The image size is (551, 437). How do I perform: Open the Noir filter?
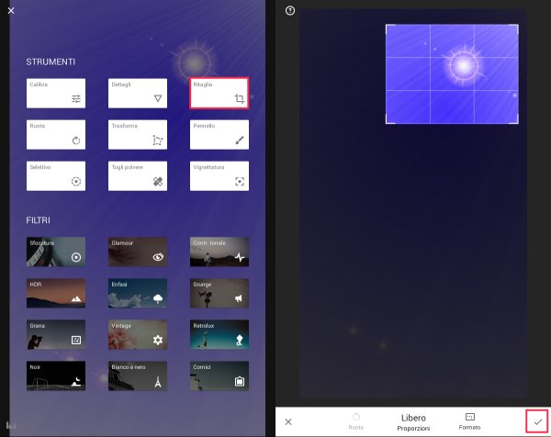click(56, 375)
